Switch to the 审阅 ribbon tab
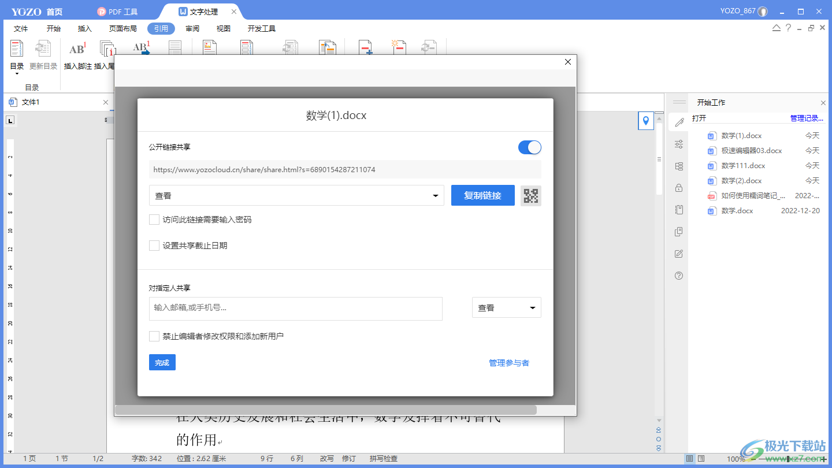 (x=192, y=28)
